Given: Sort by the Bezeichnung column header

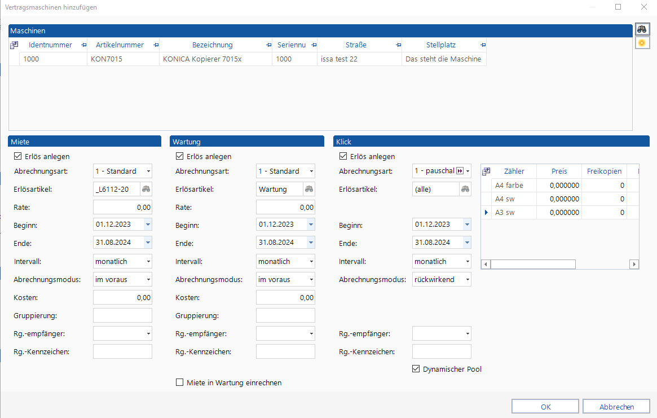Looking at the screenshot, I should 213,45.
